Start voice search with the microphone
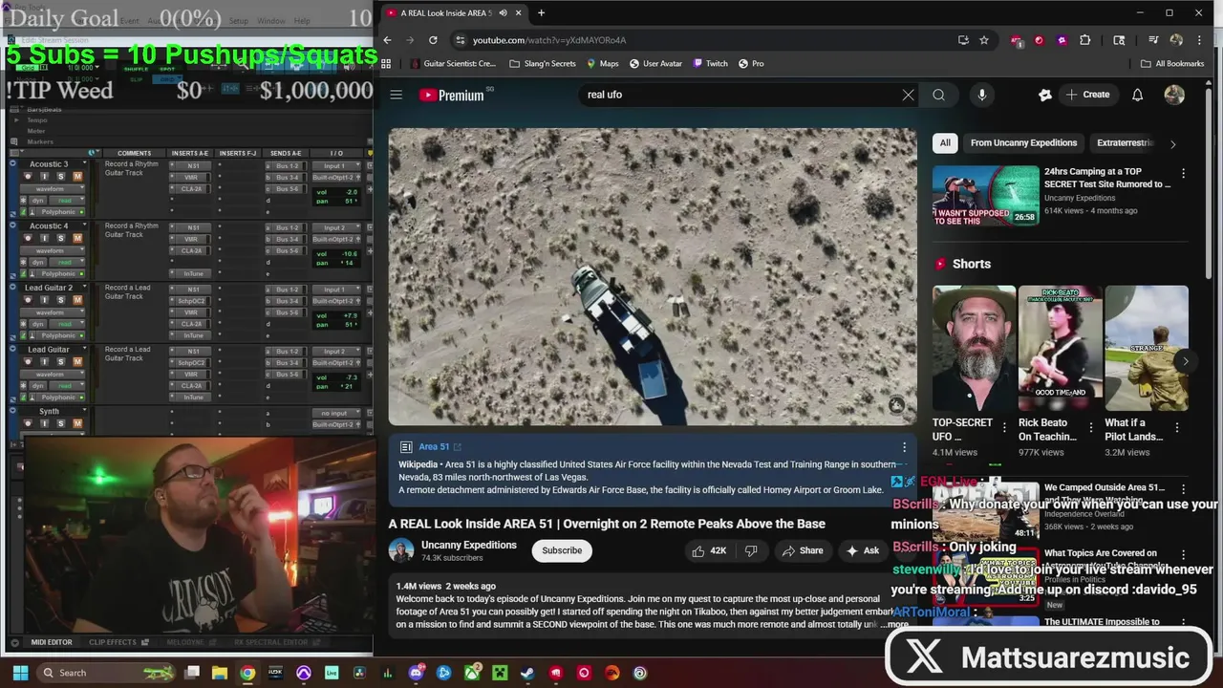 [981, 95]
